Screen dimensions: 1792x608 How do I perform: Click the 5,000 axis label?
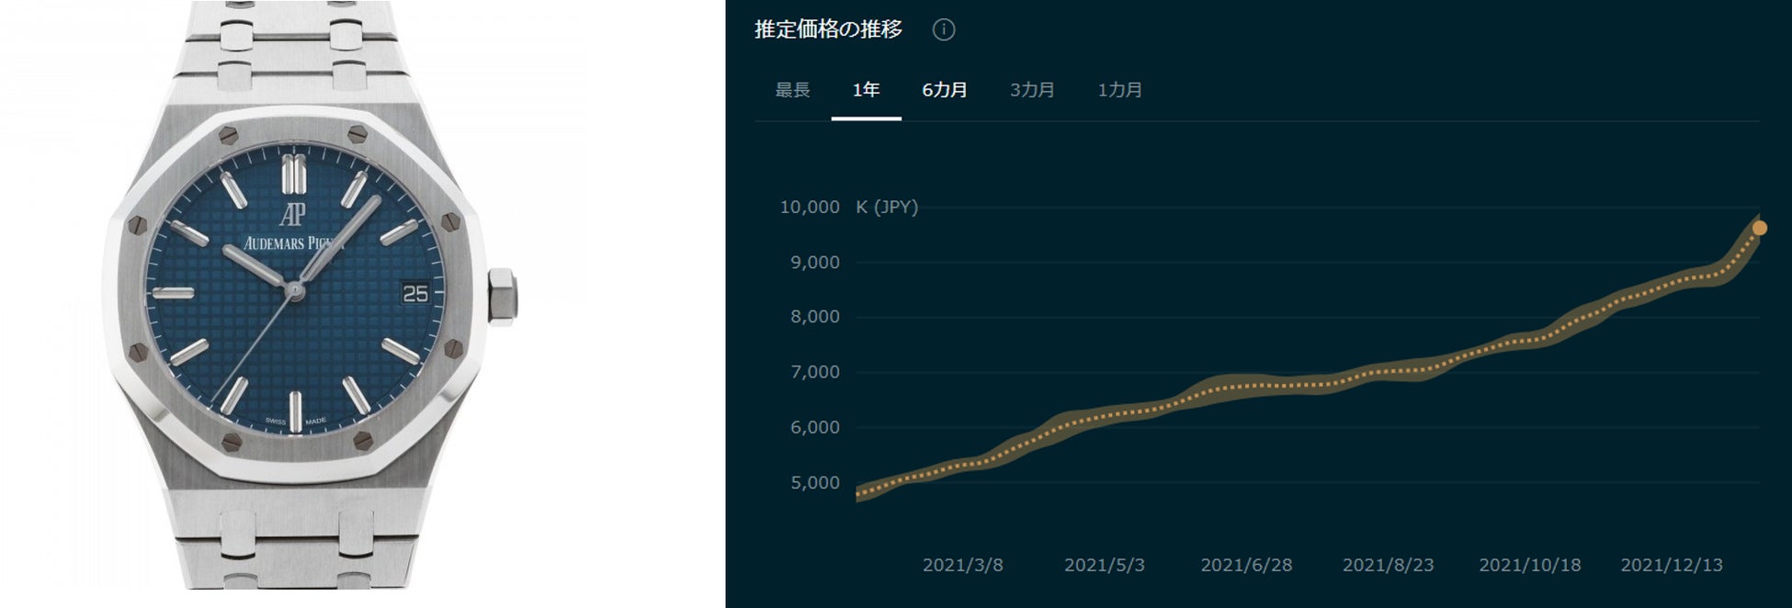tap(815, 482)
